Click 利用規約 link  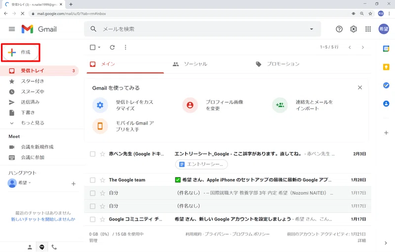coord(193,234)
